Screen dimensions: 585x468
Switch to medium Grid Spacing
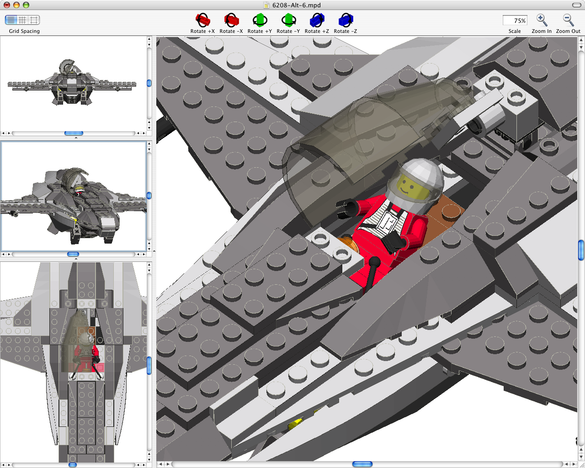point(21,20)
